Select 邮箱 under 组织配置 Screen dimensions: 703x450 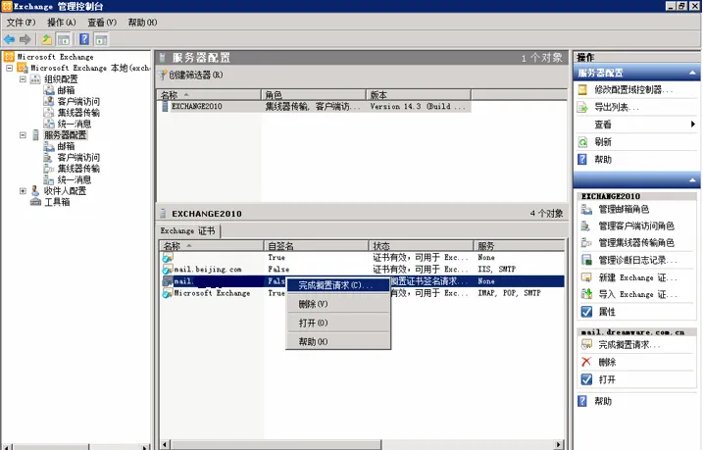[66, 90]
